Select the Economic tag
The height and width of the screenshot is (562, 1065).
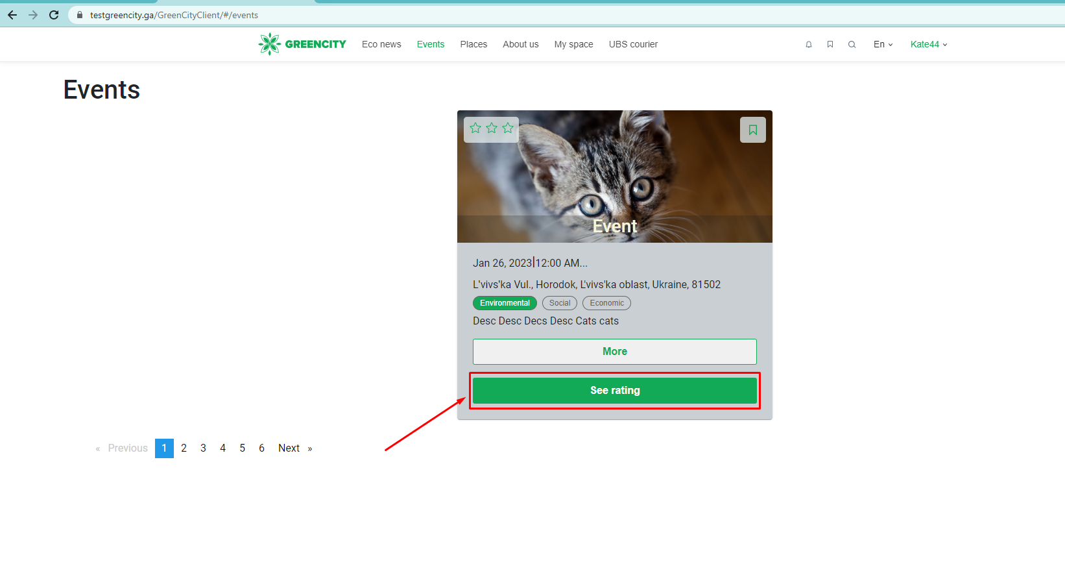click(x=606, y=303)
